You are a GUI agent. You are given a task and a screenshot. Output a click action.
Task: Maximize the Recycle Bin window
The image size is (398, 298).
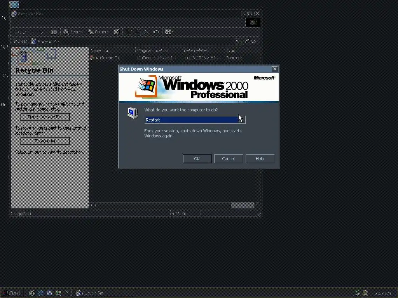250,14
